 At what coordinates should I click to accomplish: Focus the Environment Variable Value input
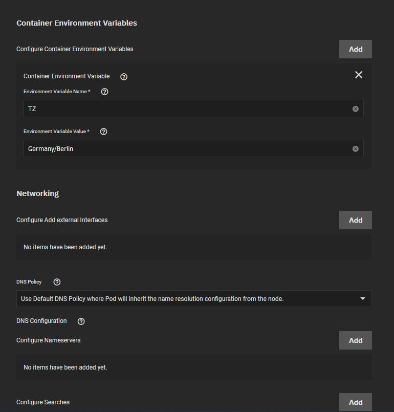[193, 148]
